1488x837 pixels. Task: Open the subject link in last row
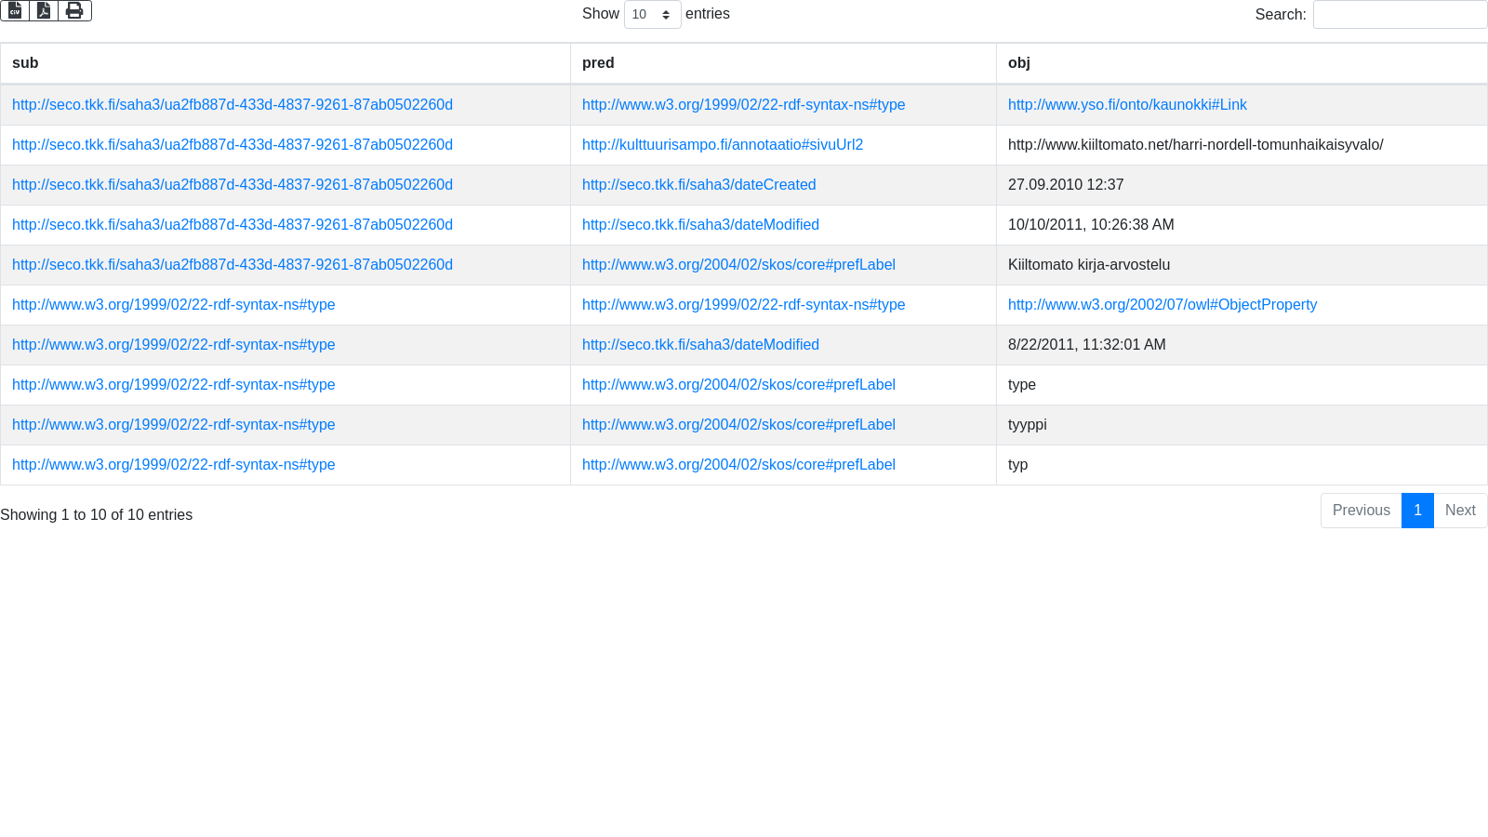click(174, 465)
